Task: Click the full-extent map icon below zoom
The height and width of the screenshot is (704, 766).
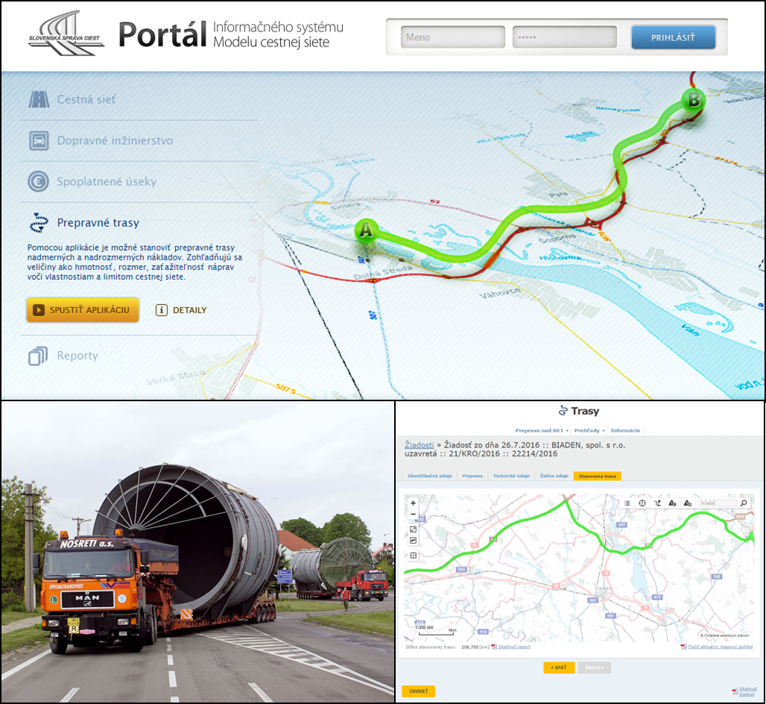Action: (413, 529)
